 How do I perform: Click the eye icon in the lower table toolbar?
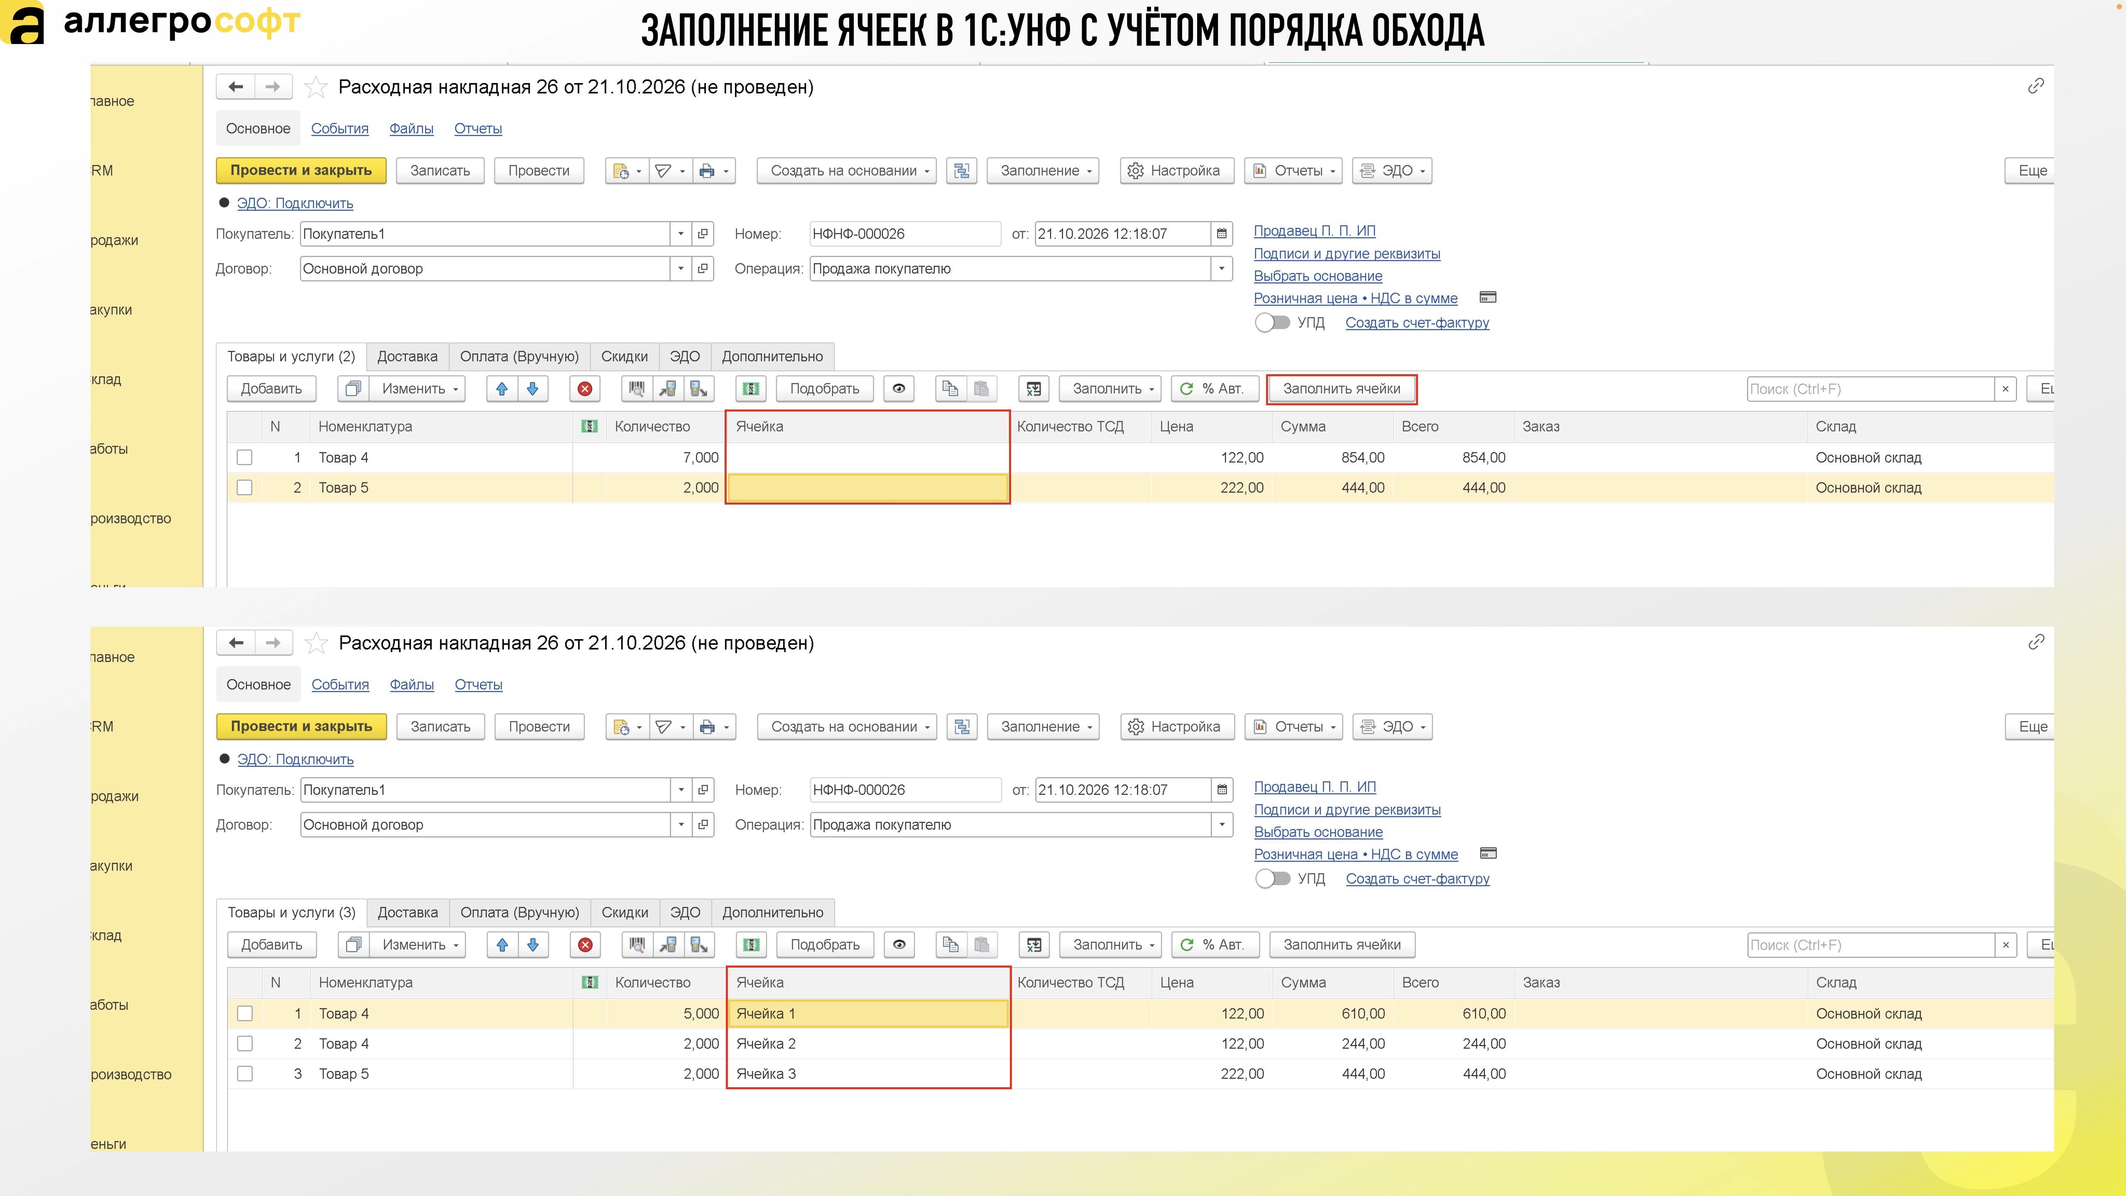point(899,945)
